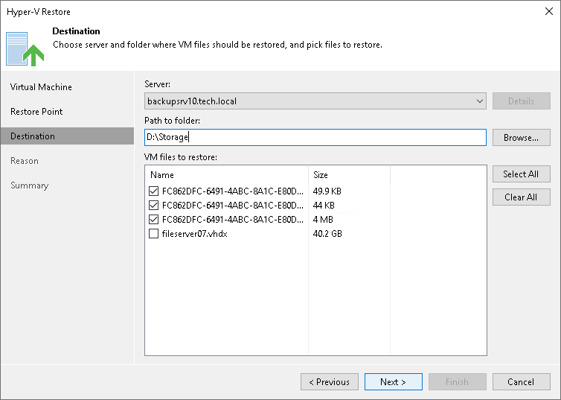Check the fileserver07.vhdx checkbox
The width and height of the screenshot is (561, 400).
[153, 233]
